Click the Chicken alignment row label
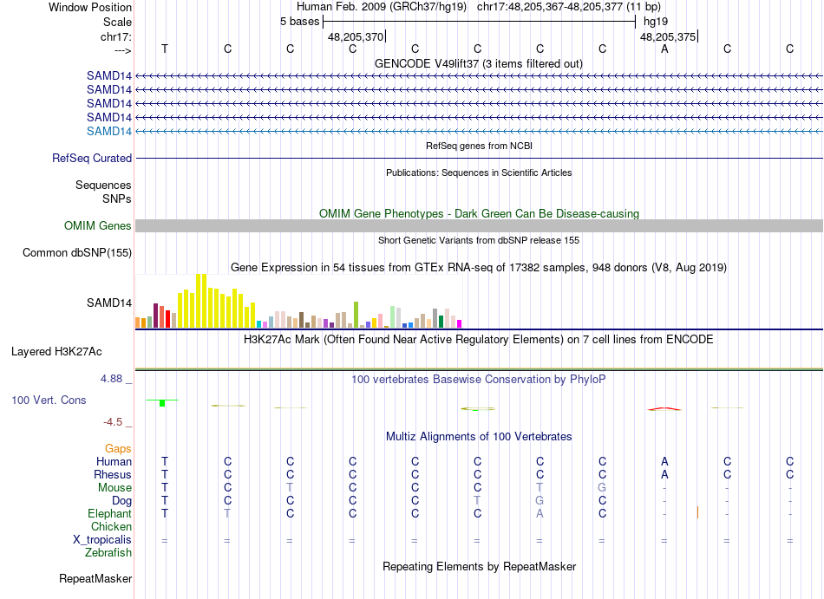 (111, 526)
